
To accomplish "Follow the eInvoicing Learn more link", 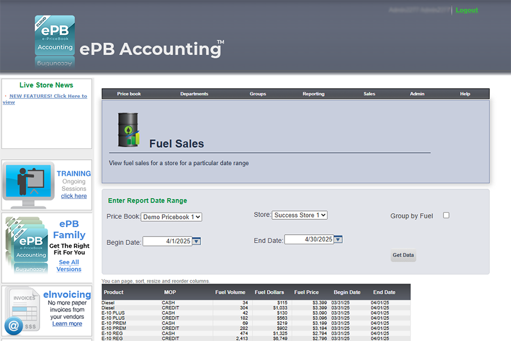I will tap(67, 324).
